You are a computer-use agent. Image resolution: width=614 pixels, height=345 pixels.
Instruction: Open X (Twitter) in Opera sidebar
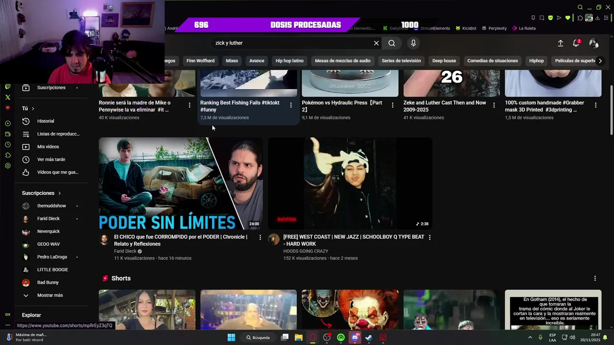pos(8,97)
